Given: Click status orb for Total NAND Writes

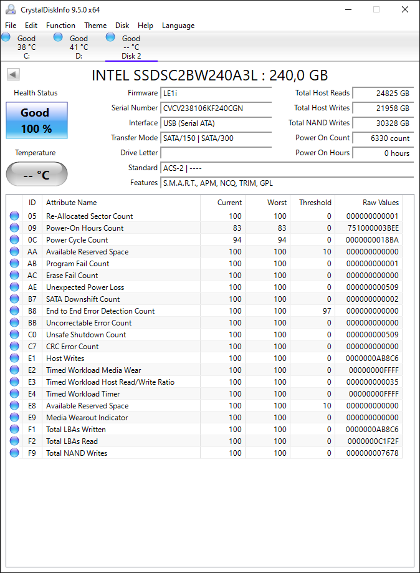Looking at the screenshot, I should tap(14, 453).
